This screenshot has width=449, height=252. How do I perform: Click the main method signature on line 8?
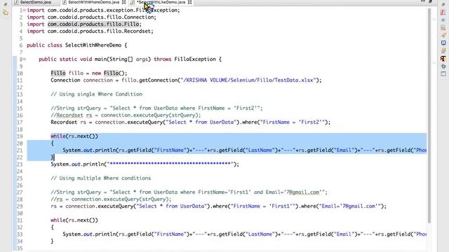(x=130, y=59)
